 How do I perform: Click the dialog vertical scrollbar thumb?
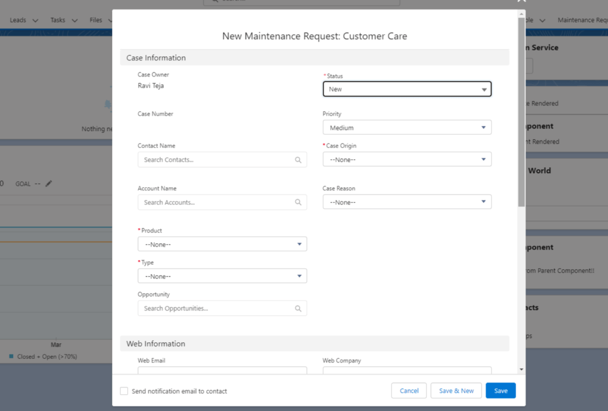point(521,112)
